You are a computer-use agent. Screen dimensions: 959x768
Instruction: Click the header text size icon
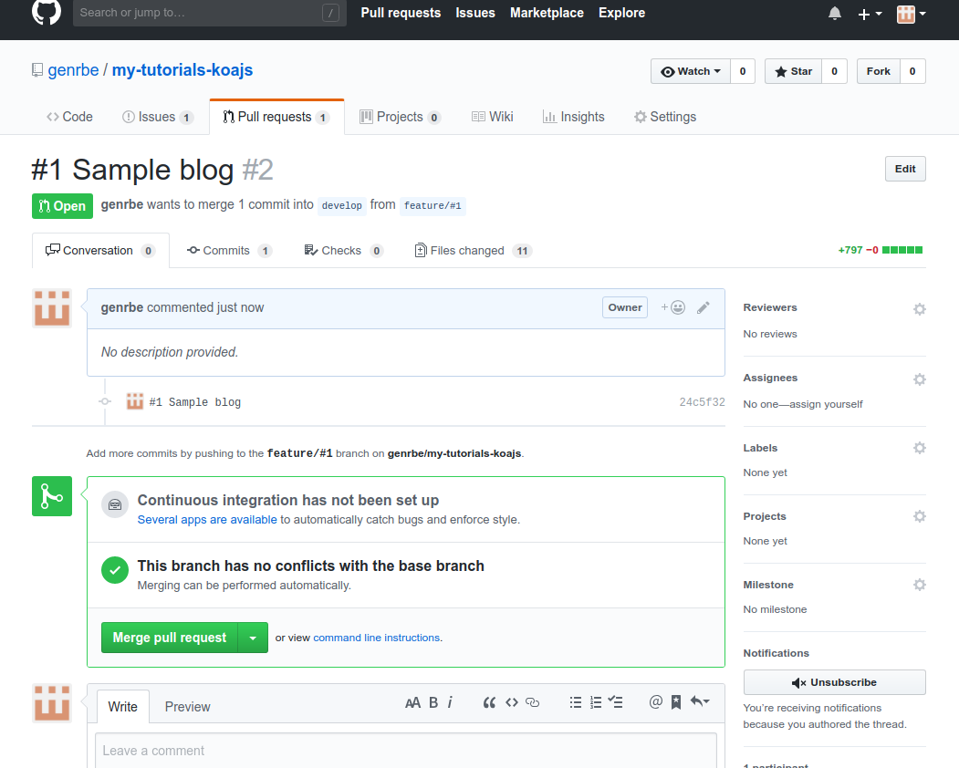412,702
